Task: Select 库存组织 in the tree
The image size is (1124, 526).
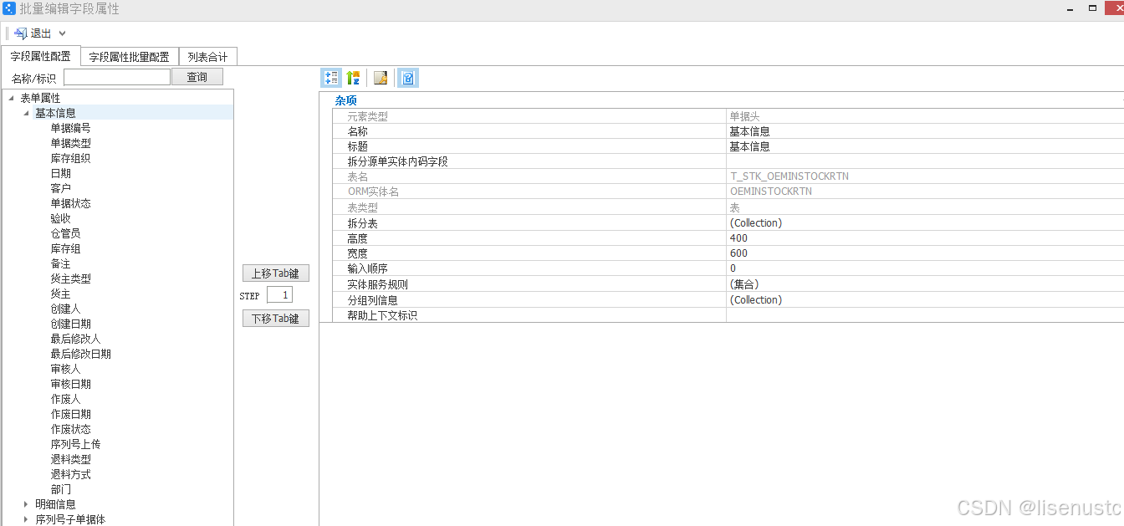Action: (x=70, y=158)
